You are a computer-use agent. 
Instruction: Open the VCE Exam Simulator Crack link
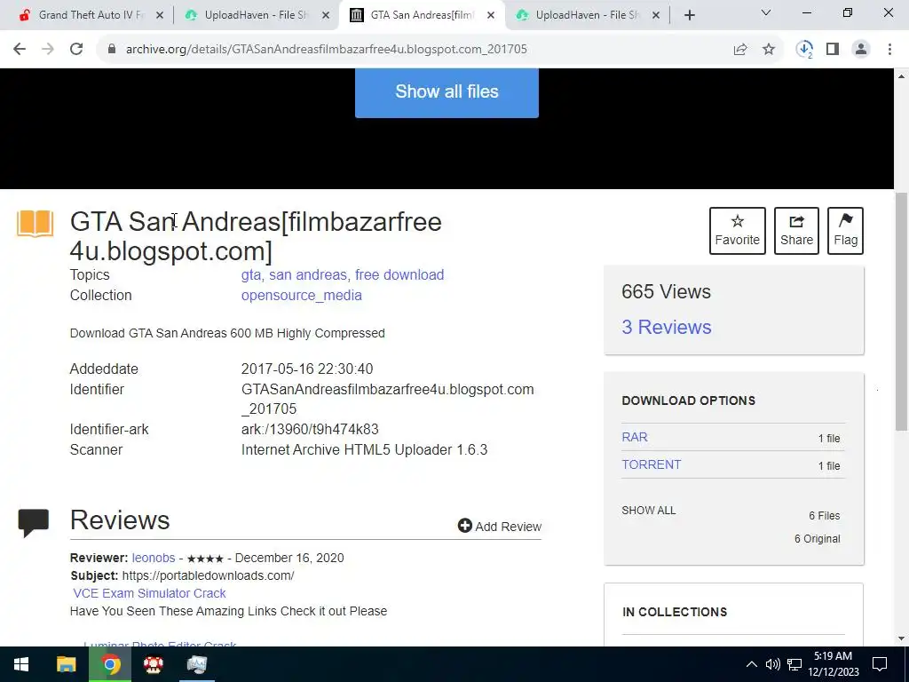(149, 593)
